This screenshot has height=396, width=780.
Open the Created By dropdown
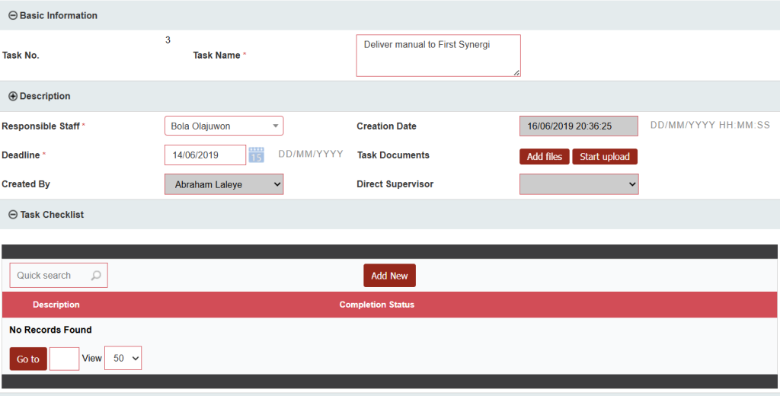point(224,184)
